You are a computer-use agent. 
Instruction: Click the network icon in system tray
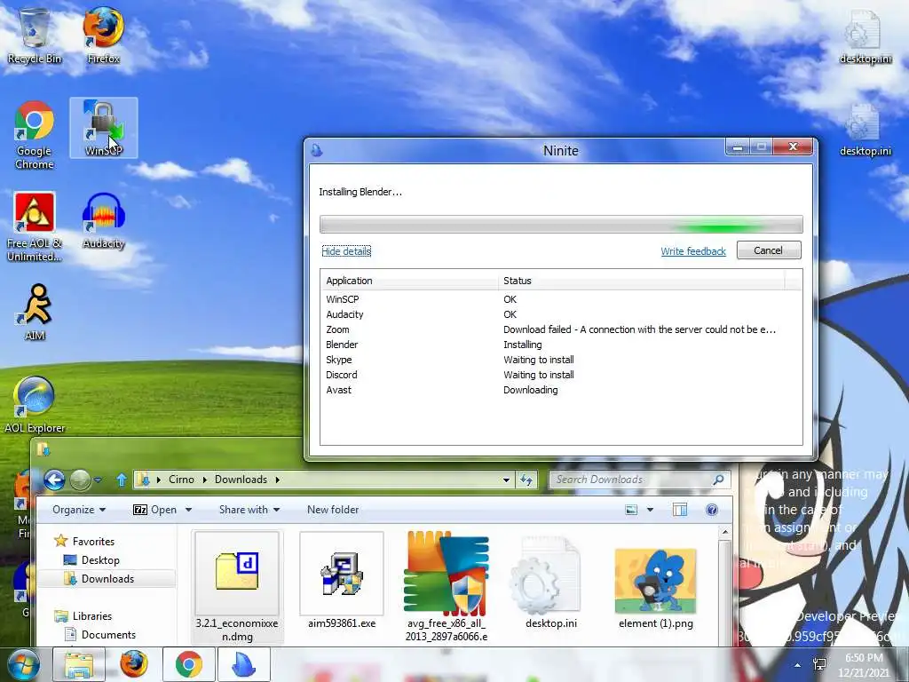click(x=819, y=664)
